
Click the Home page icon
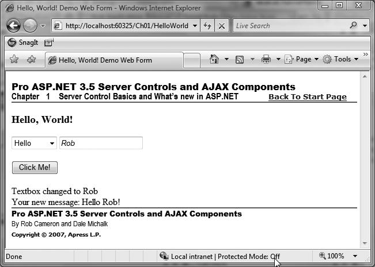click(x=214, y=59)
